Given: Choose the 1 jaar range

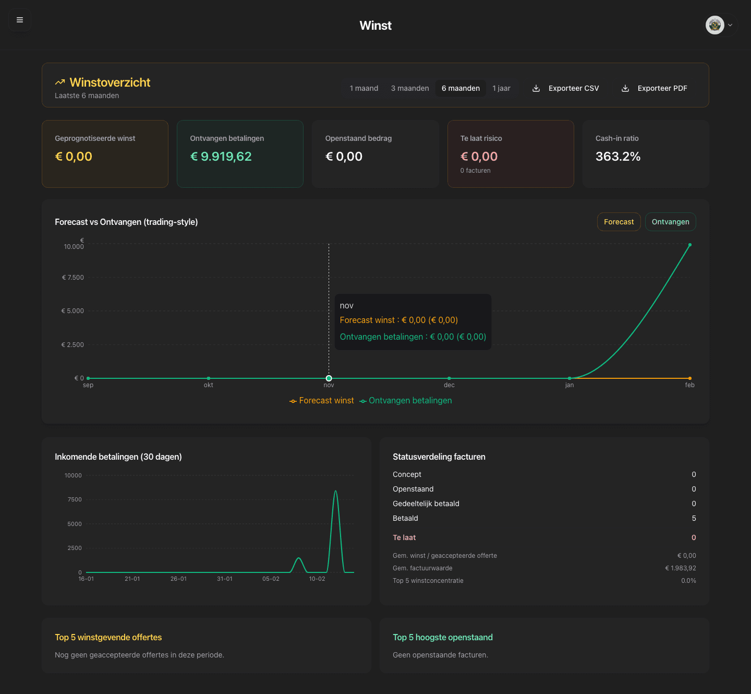Looking at the screenshot, I should tap(501, 88).
